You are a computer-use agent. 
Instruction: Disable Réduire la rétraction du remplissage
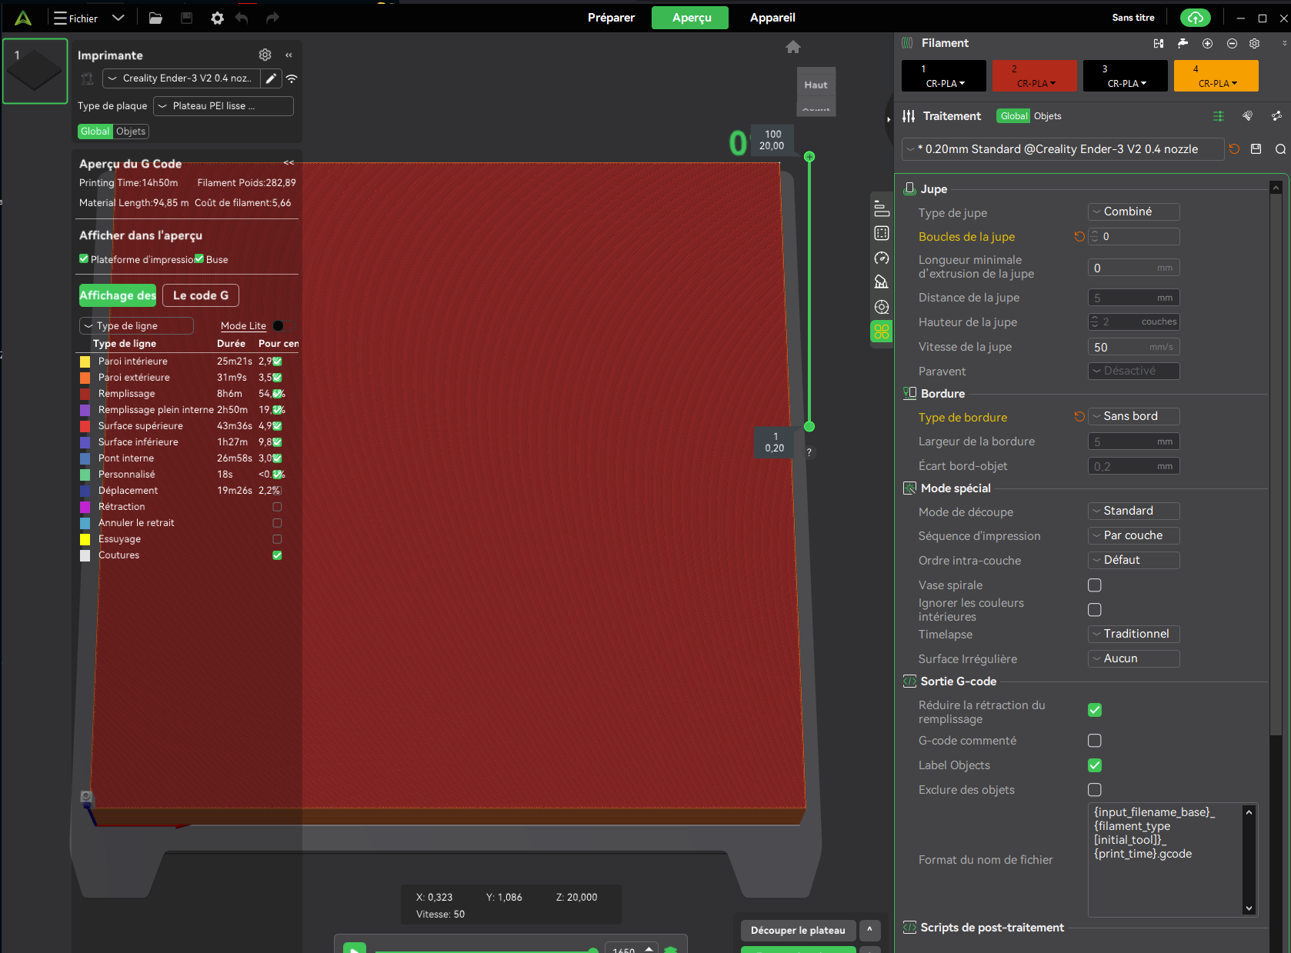click(1095, 710)
